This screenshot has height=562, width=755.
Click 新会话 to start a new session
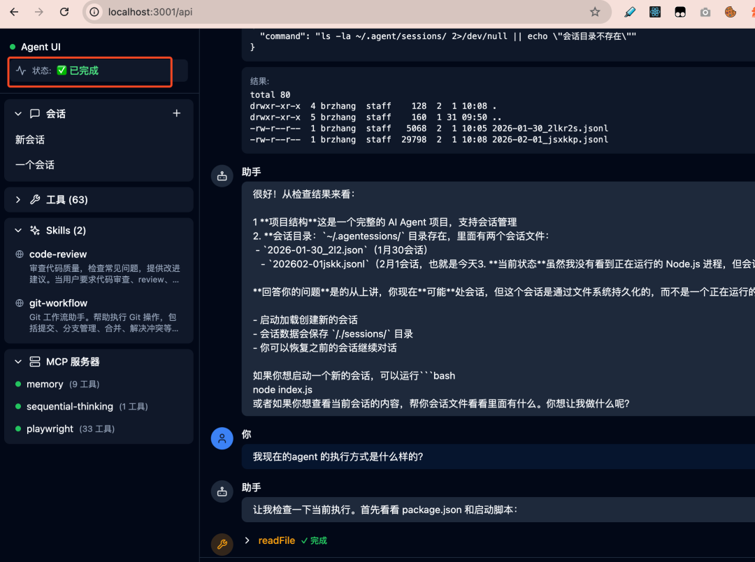(x=30, y=139)
